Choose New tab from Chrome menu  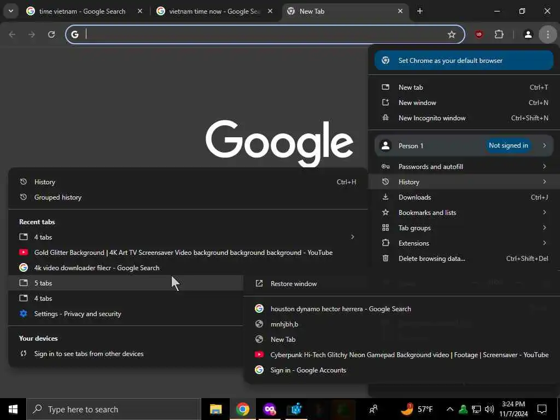pyautogui.click(x=464, y=87)
